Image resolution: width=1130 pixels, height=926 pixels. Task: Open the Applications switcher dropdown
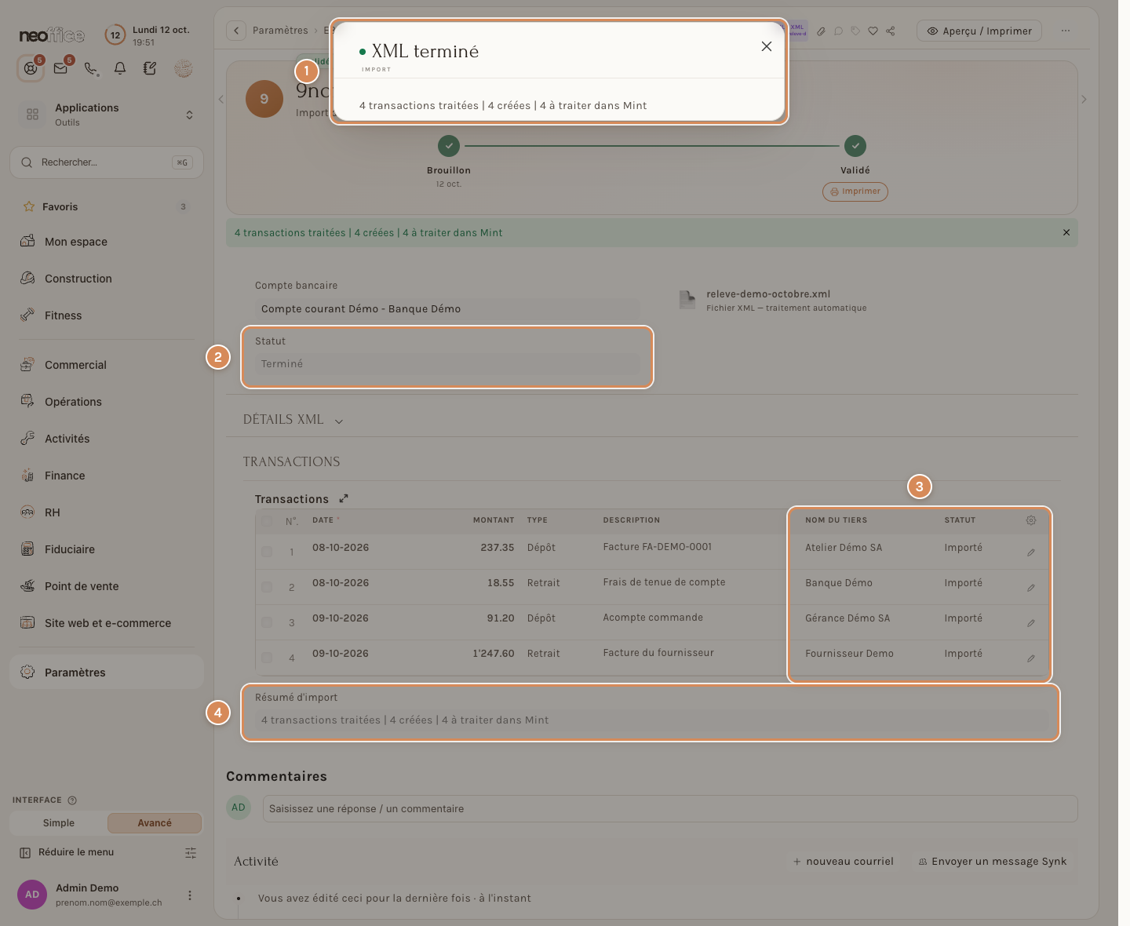point(107,115)
